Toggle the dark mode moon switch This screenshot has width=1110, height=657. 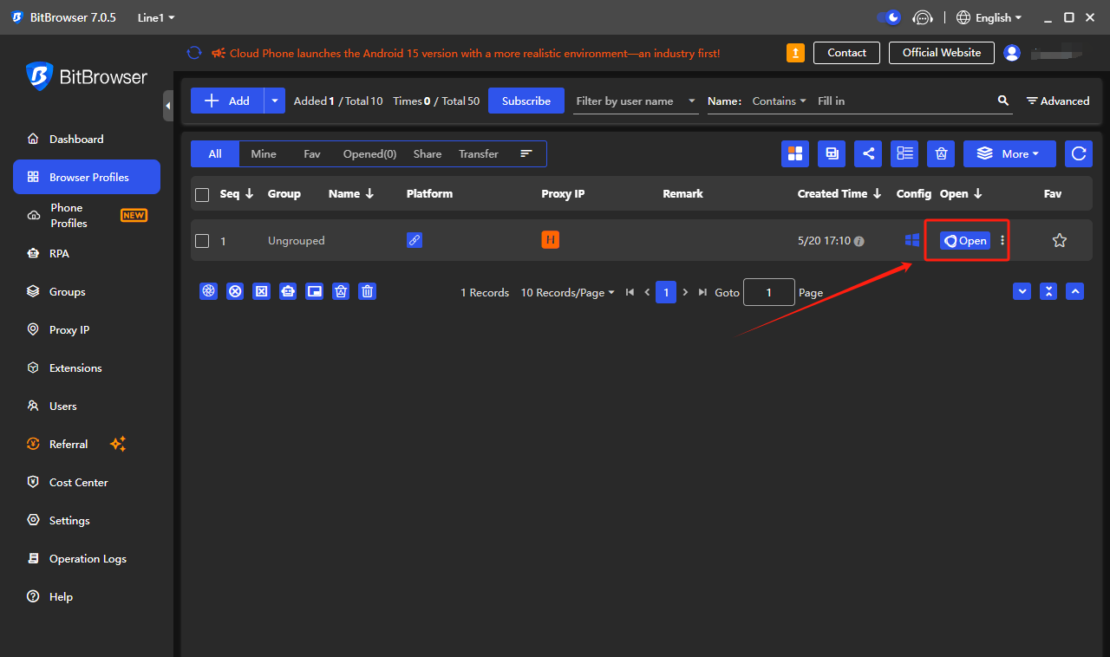click(889, 17)
